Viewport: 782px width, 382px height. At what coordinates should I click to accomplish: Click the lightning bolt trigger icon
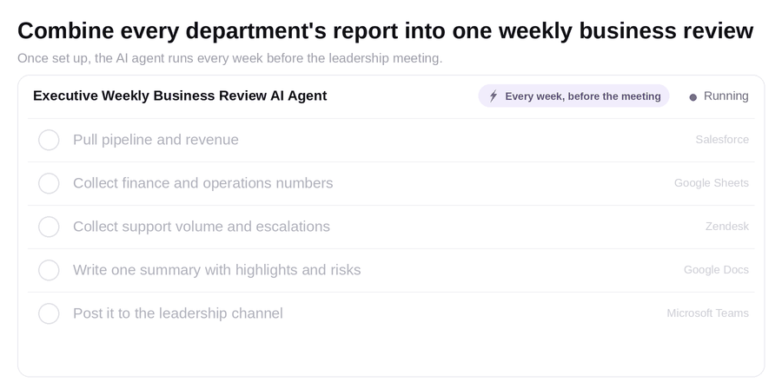494,96
